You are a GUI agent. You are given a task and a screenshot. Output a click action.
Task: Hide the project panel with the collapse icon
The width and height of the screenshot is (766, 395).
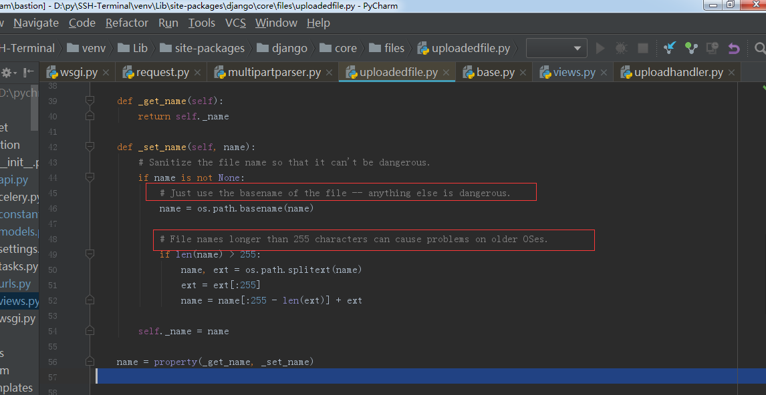pyautogui.click(x=29, y=73)
